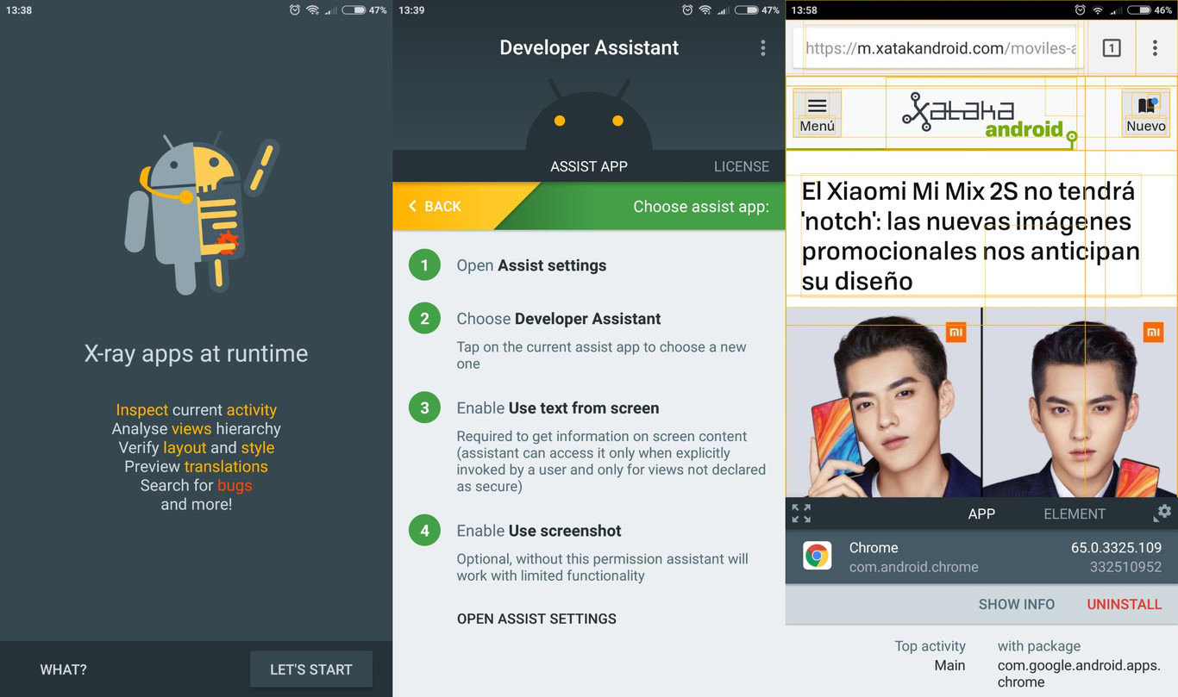Image resolution: width=1178 pixels, height=697 pixels.
Task: Open the inspector settings gear icon
Action: click(x=1162, y=513)
